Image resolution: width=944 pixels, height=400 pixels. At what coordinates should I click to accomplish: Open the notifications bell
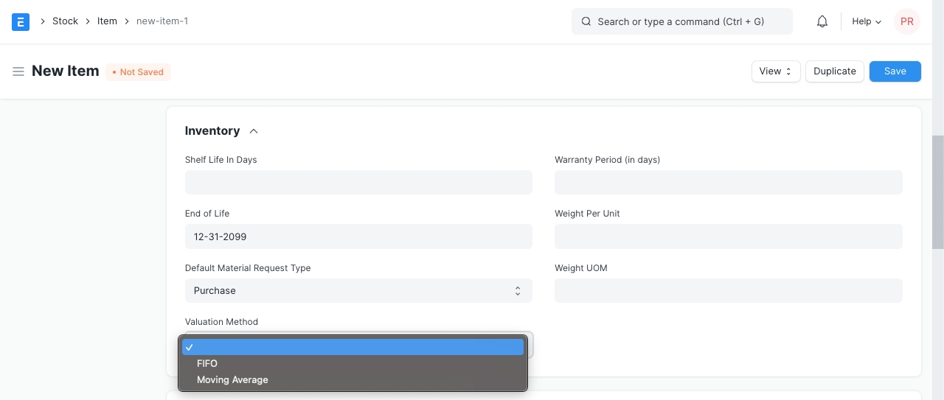(822, 21)
